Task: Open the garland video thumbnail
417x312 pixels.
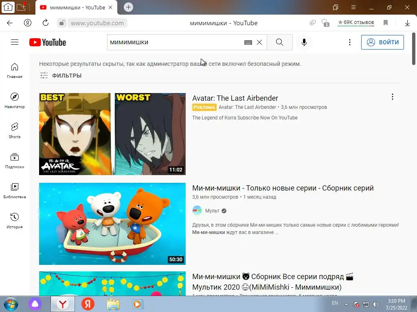Action: [x=112, y=283]
